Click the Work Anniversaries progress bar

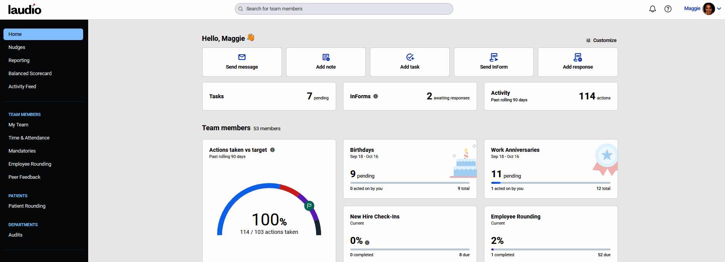pos(551,183)
